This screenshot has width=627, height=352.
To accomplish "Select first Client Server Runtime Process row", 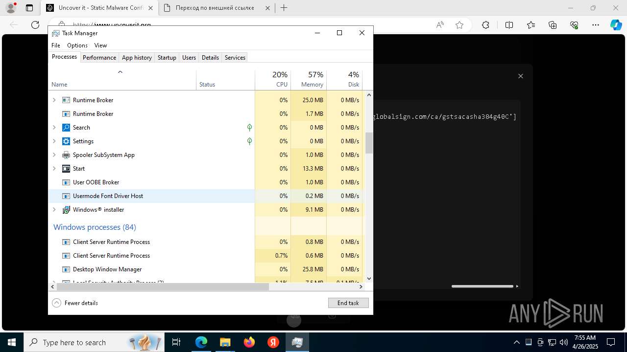I will [x=206, y=242].
